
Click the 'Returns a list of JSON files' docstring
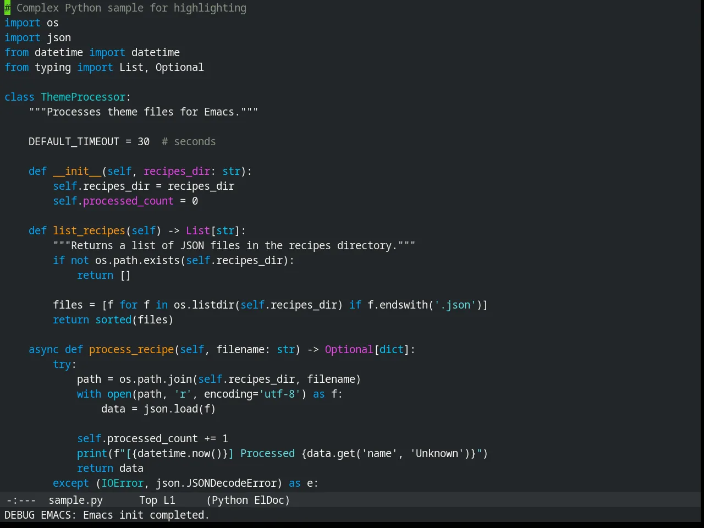tap(234, 245)
